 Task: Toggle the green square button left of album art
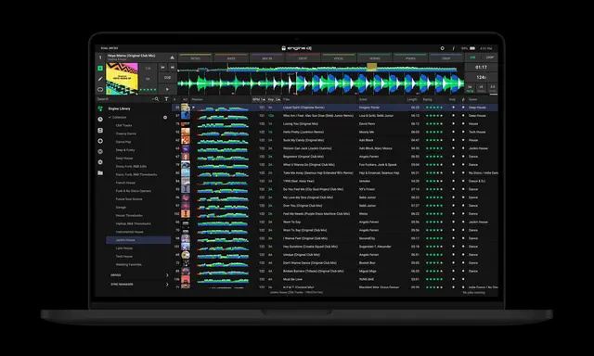click(100, 68)
